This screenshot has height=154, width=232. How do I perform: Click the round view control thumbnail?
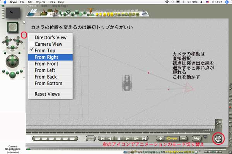(13, 27)
